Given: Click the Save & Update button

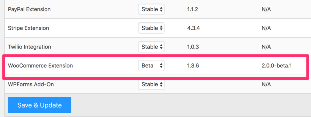Looking at the screenshot, I should [x=39, y=105].
